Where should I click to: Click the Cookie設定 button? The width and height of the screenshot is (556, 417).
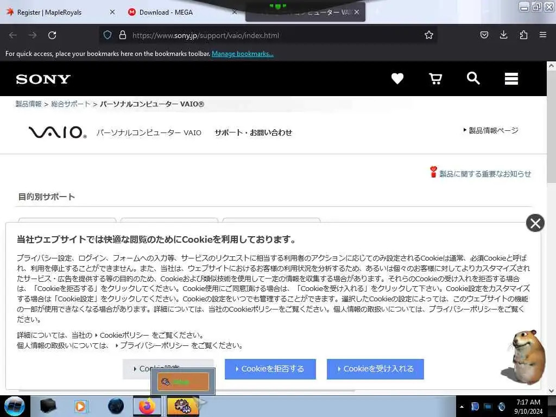[x=168, y=369]
